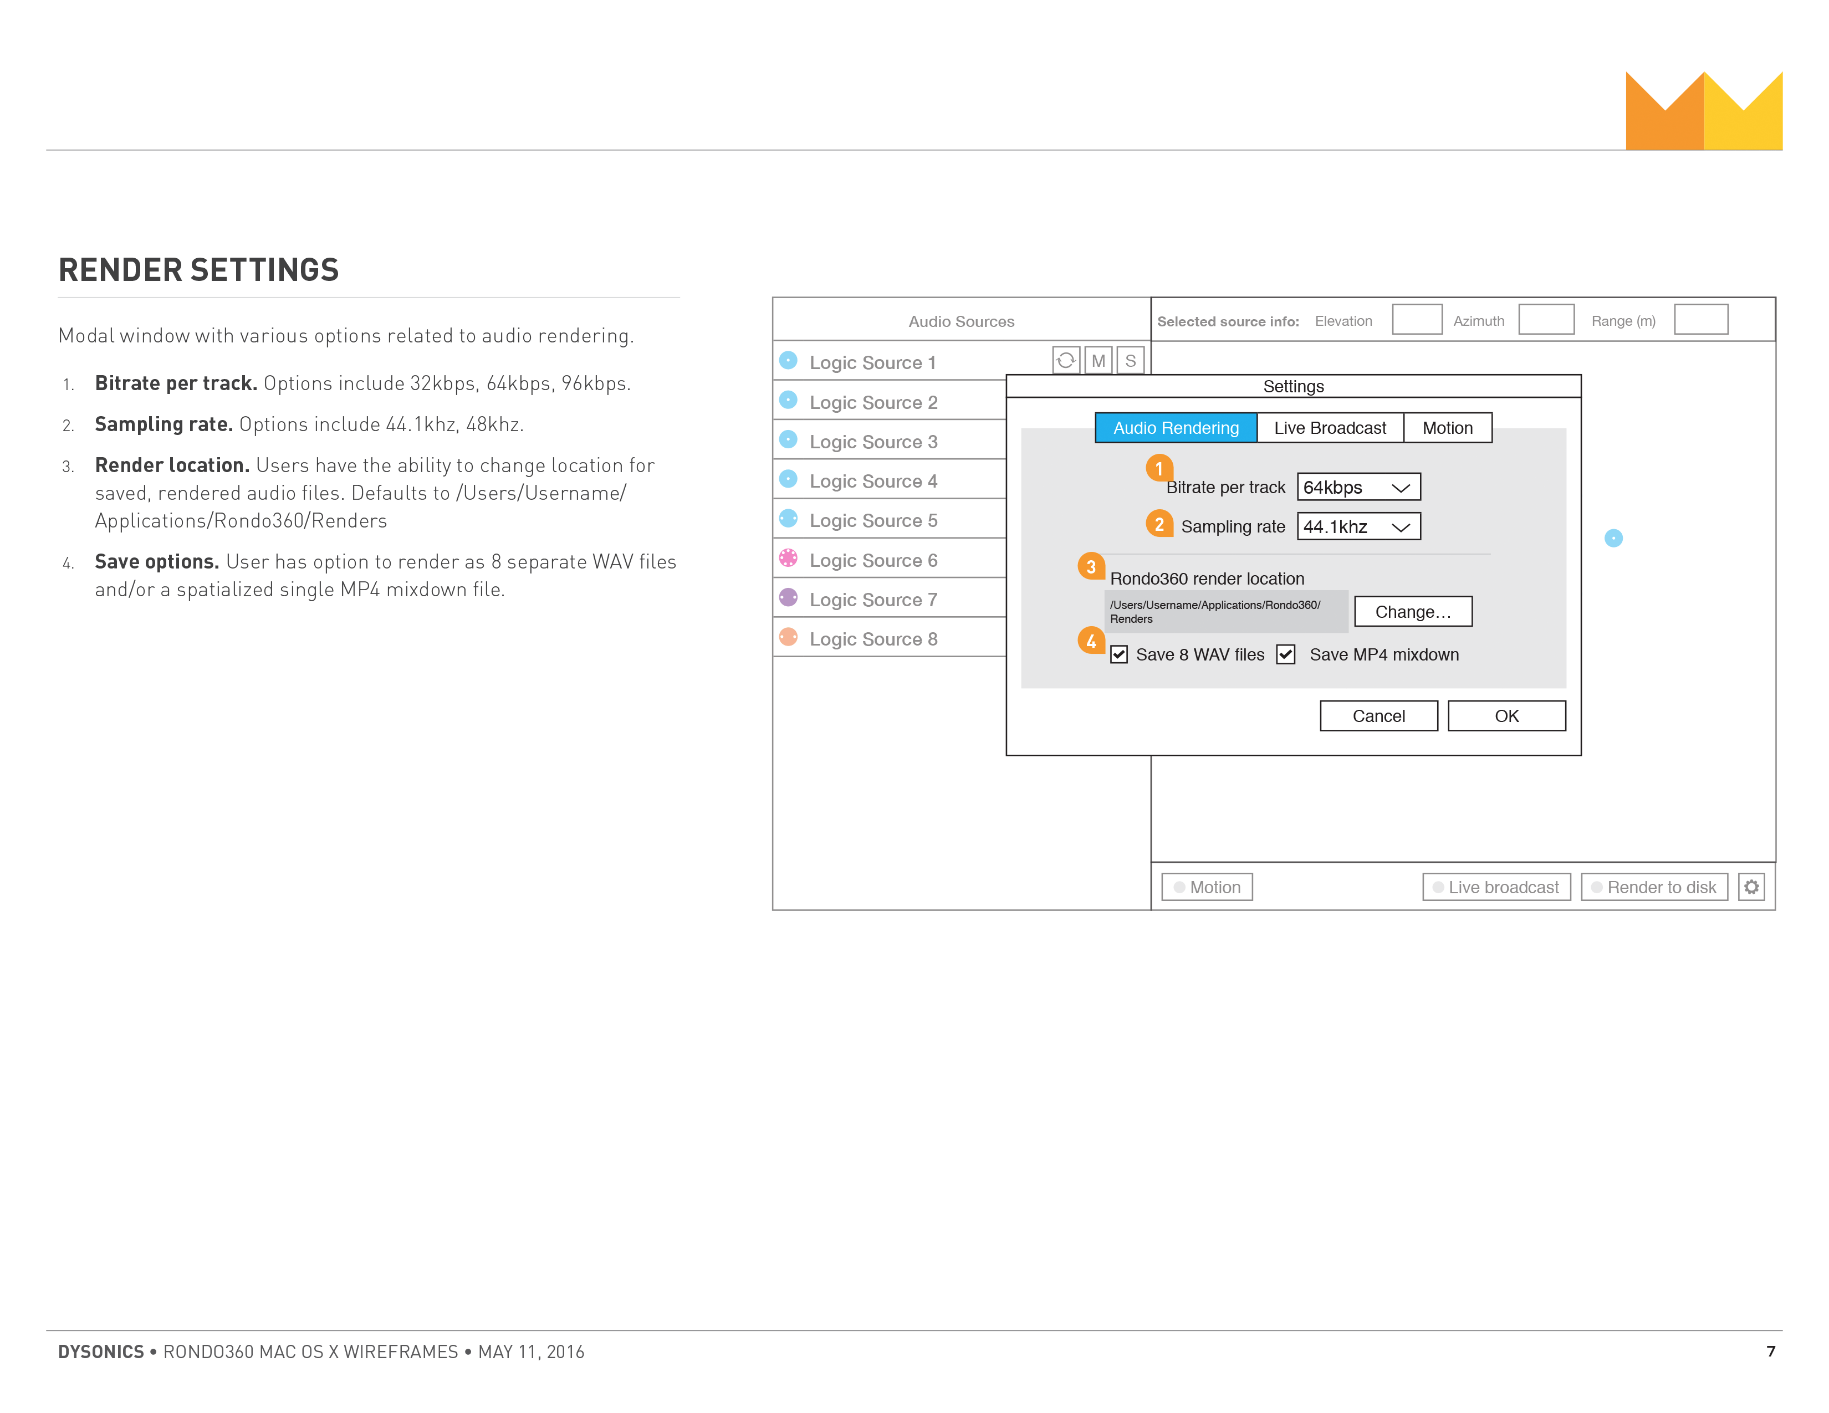1829x1413 pixels.
Task: Mute Logic Source 1 with the M button
Action: tap(1098, 361)
